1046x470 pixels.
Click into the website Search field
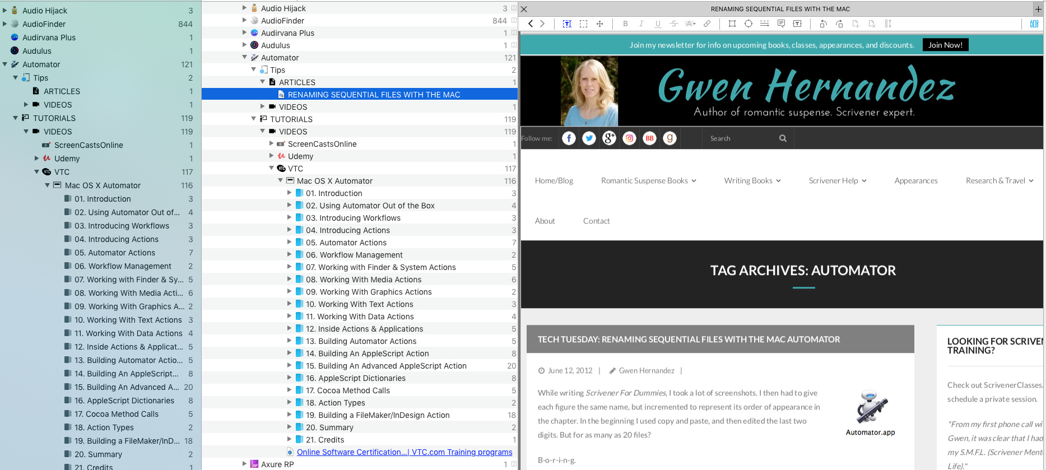point(742,138)
